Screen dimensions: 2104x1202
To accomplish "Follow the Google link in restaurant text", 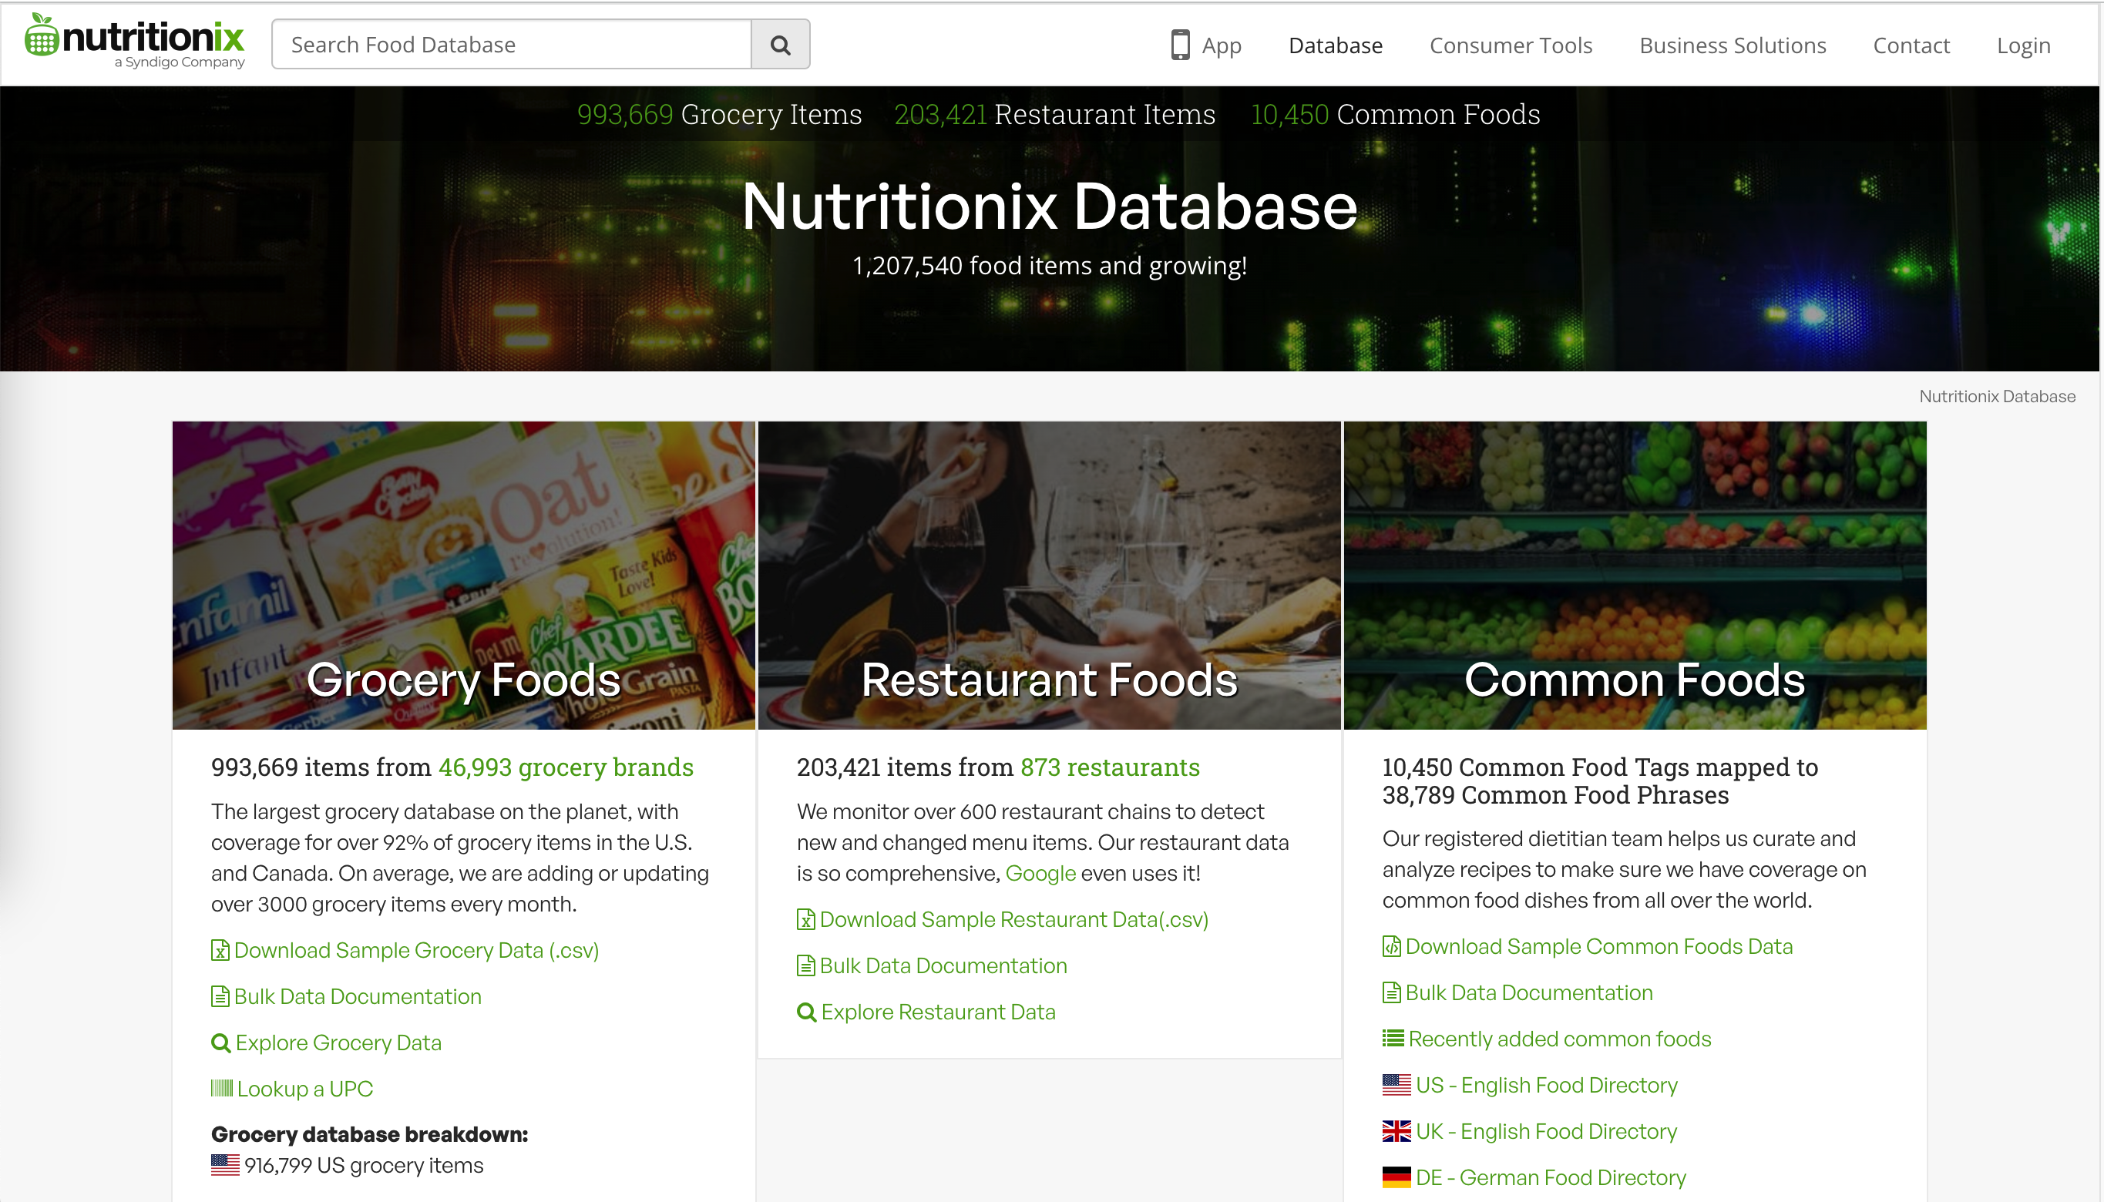I will [1040, 874].
